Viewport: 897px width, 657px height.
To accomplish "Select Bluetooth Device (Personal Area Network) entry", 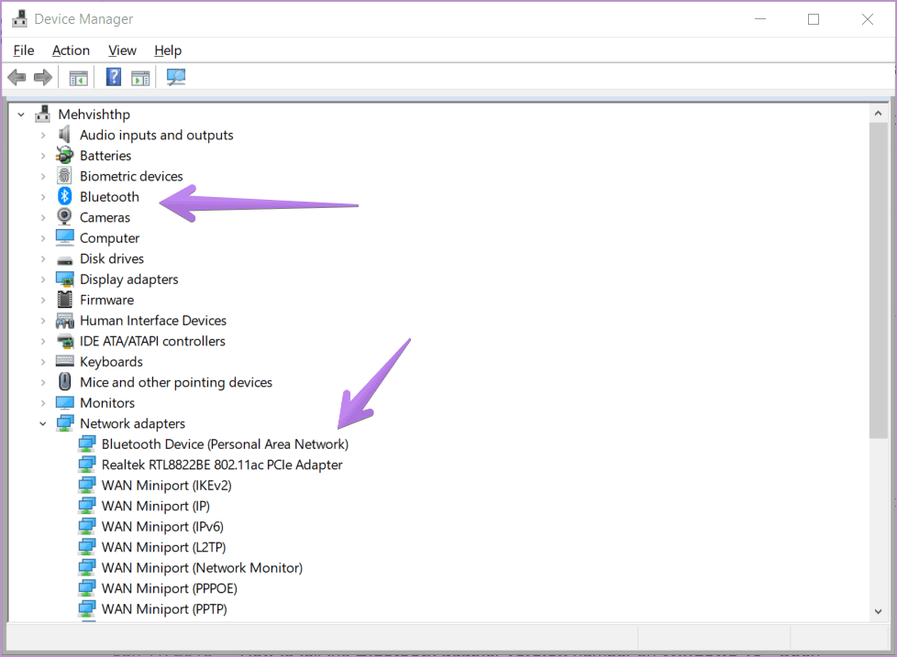I will click(225, 443).
